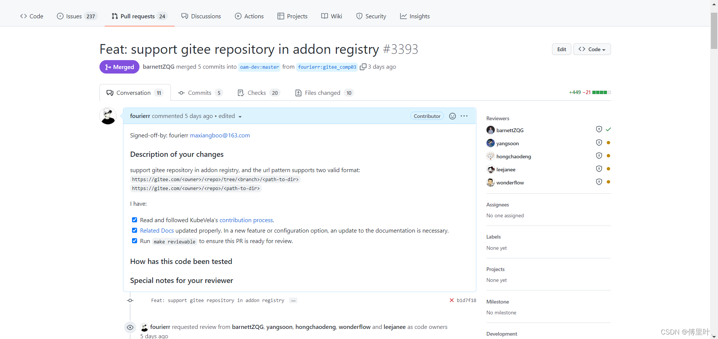Click leejanee reviewer name
Viewport: 718px width, 339px height.
click(x=506, y=169)
